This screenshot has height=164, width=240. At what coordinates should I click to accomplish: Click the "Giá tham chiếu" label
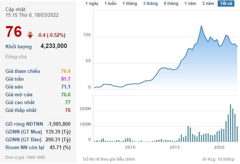click(x=23, y=71)
